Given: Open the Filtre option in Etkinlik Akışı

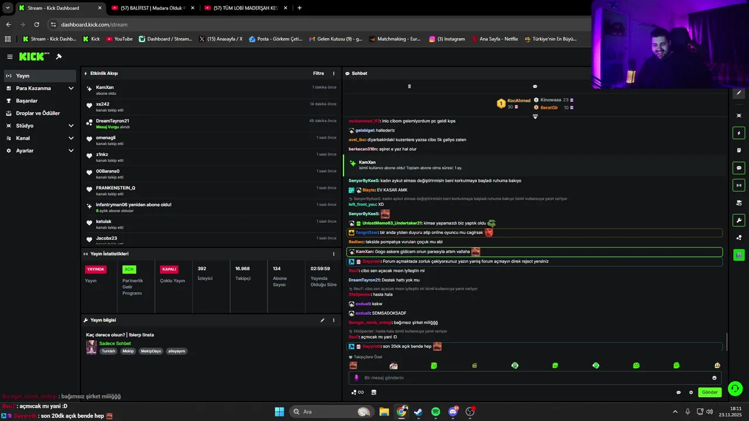Looking at the screenshot, I should (318, 74).
